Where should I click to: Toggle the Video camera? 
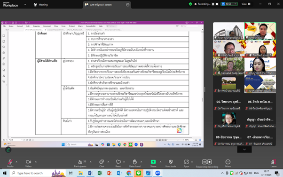tap(28, 162)
